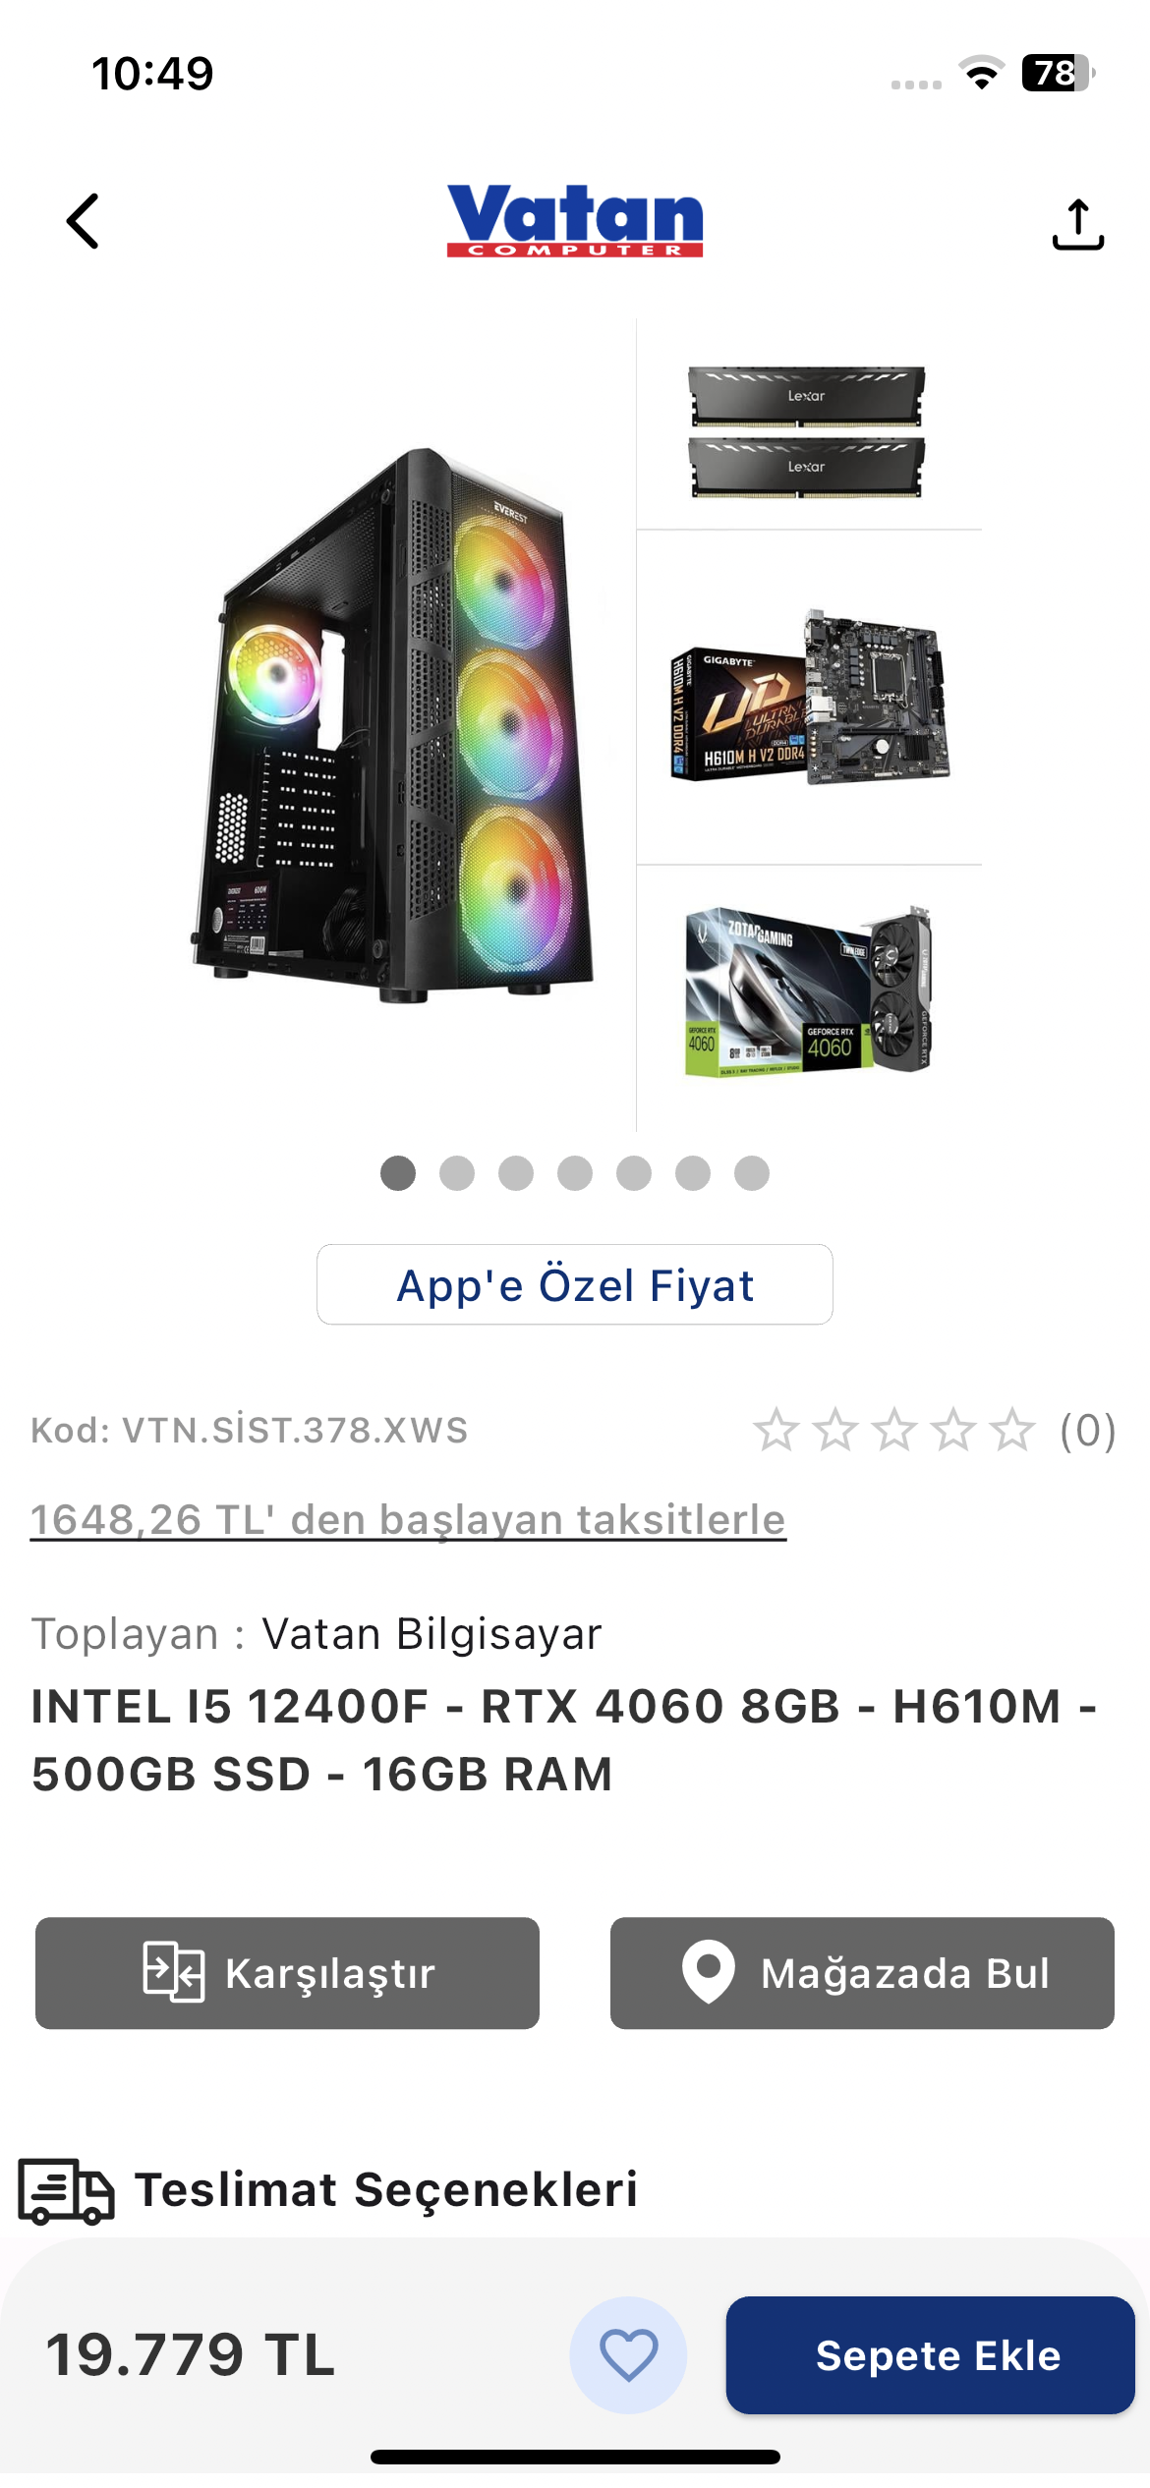
Task: Tap the delivery truck icon
Action: click(66, 2190)
